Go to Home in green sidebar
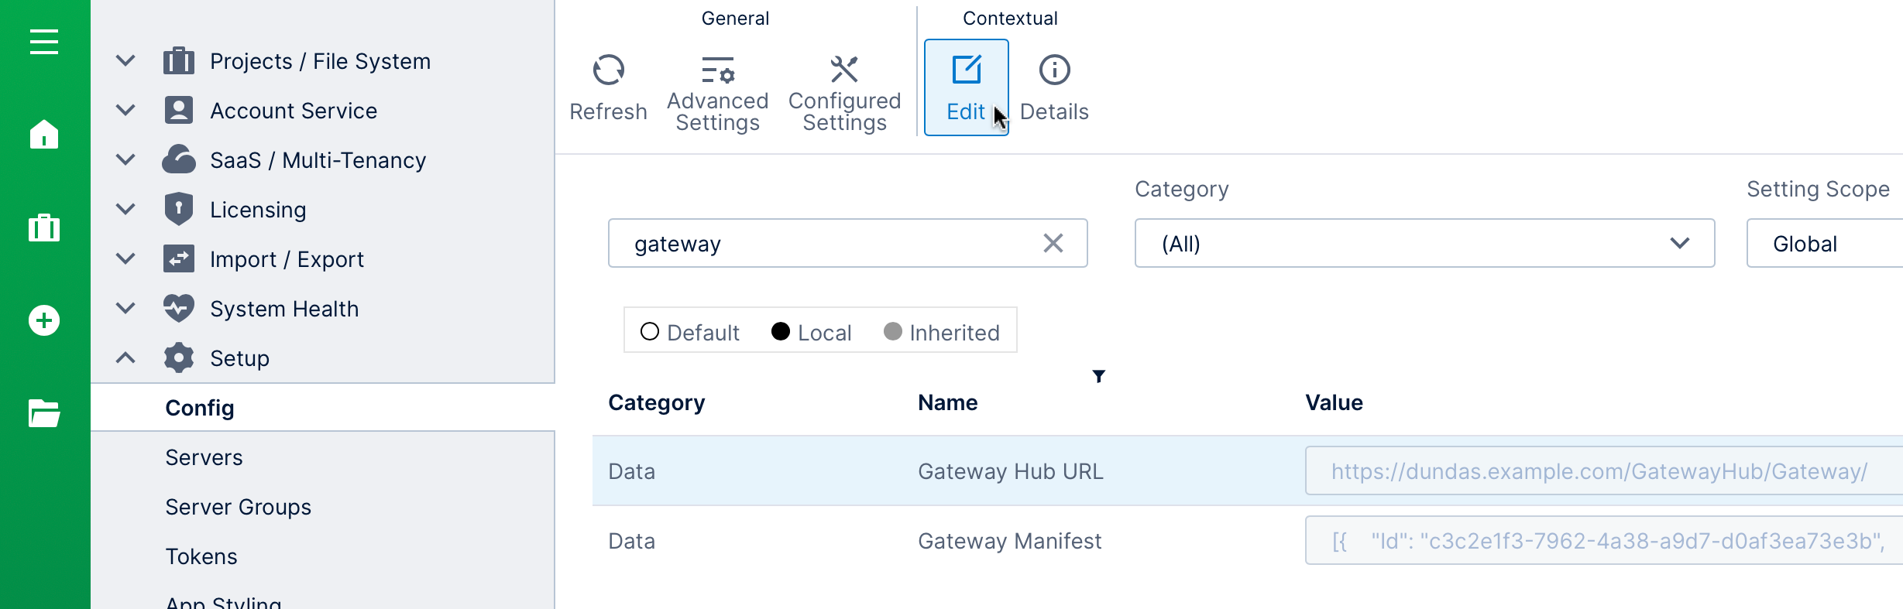Viewport: 1903px width, 609px height. pyautogui.click(x=44, y=135)
